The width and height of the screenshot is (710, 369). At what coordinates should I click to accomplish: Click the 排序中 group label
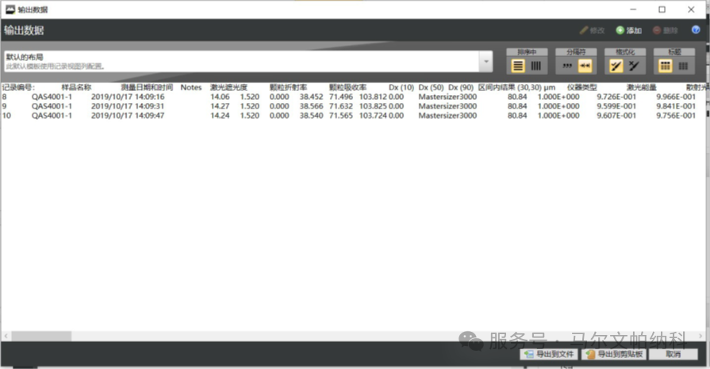pos(527,52)
